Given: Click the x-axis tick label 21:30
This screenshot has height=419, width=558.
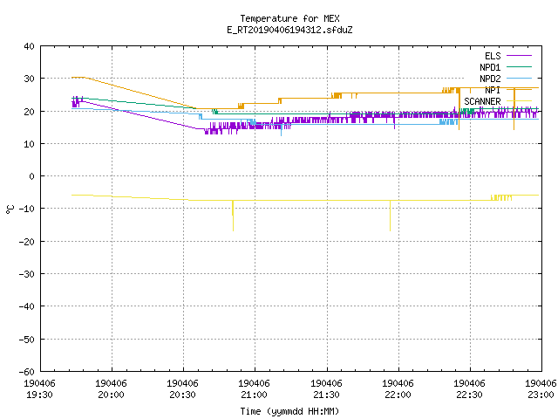Looking at the screenshot, I should (326, 395).
